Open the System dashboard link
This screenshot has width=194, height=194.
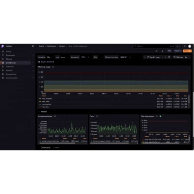tap(46, 62)
